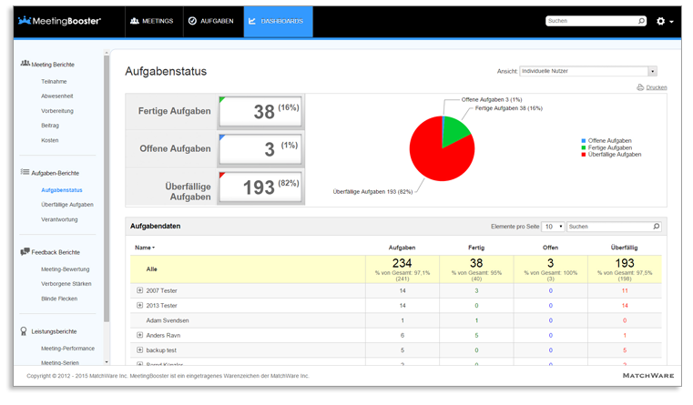The height and width of the screenshot is (405, 693).
Task: Sort by the Überfällig column header
Action: [624, 248]
